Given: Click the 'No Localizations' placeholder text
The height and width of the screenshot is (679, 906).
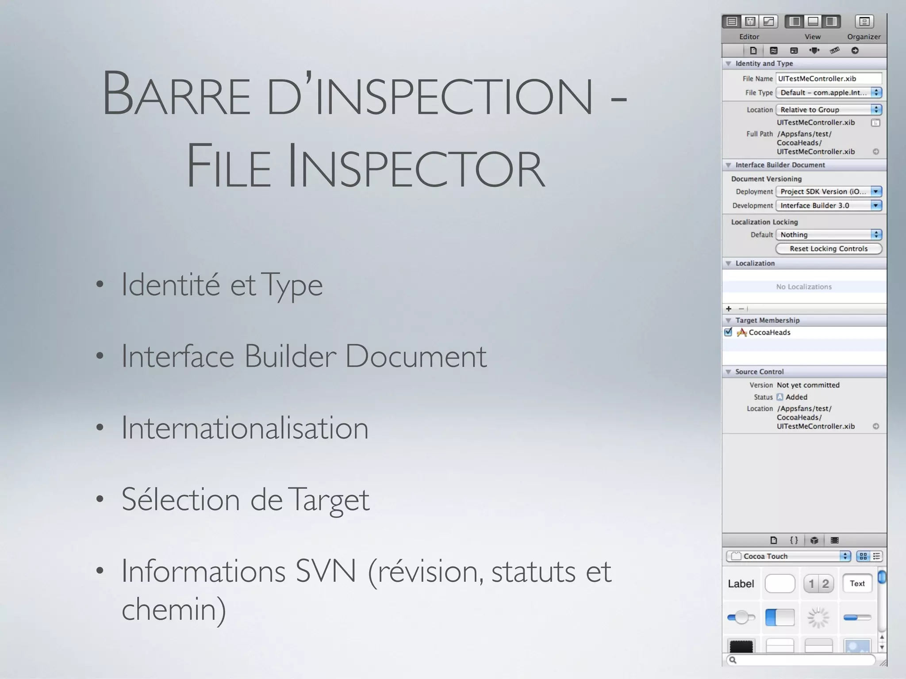Looking at the screenshot, I should coord(804,287).
